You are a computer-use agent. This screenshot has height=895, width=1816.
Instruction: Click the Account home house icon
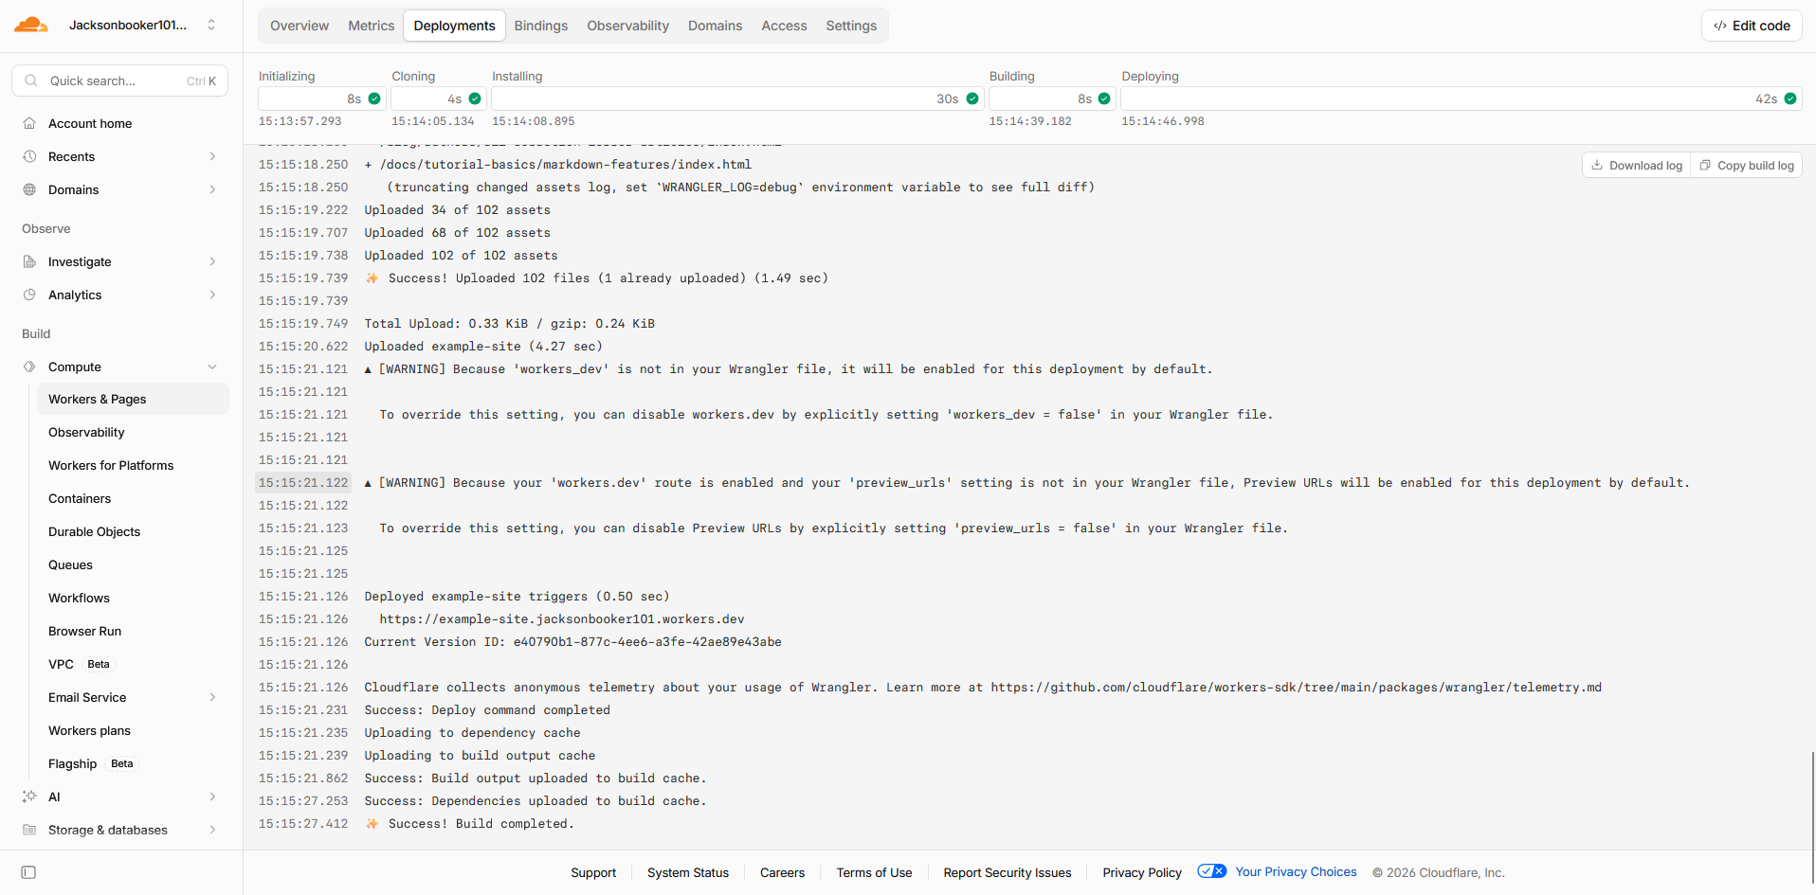click(29, 123)
